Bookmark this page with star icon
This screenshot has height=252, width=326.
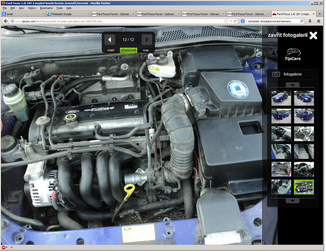226,21
